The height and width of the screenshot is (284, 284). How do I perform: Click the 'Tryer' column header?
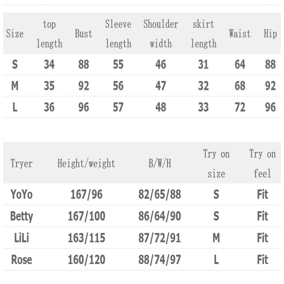pos(21,163)
